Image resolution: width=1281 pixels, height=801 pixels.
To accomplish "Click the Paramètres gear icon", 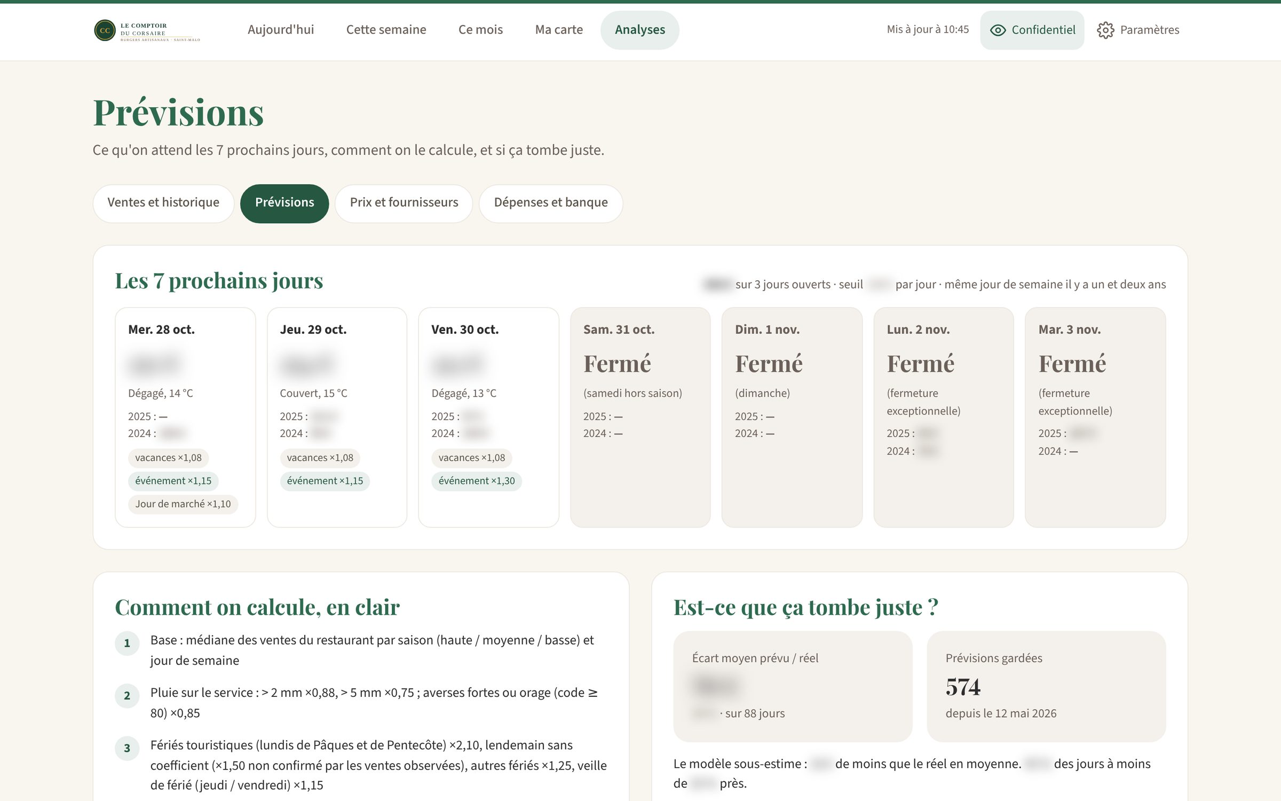I will click(x=1105, y=30).
